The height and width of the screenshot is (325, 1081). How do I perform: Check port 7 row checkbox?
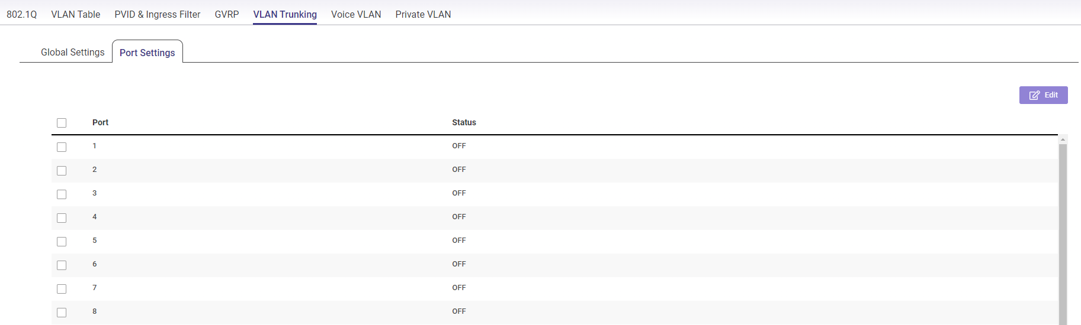62,289
